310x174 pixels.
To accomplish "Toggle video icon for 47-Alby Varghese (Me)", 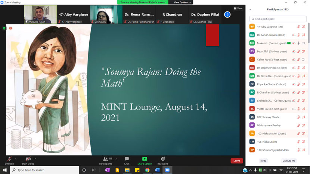I will [304, 26].
